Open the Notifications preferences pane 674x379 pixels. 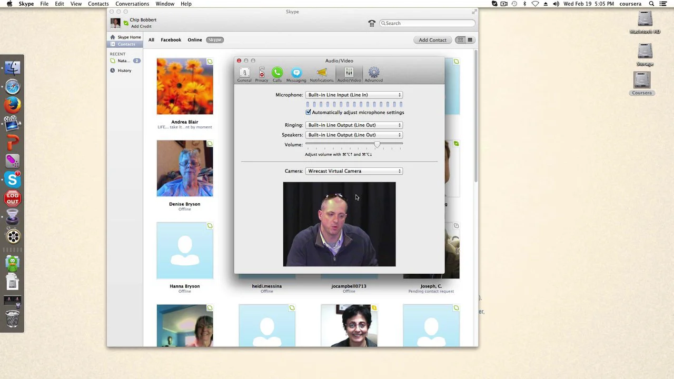[x=321, y=75]
